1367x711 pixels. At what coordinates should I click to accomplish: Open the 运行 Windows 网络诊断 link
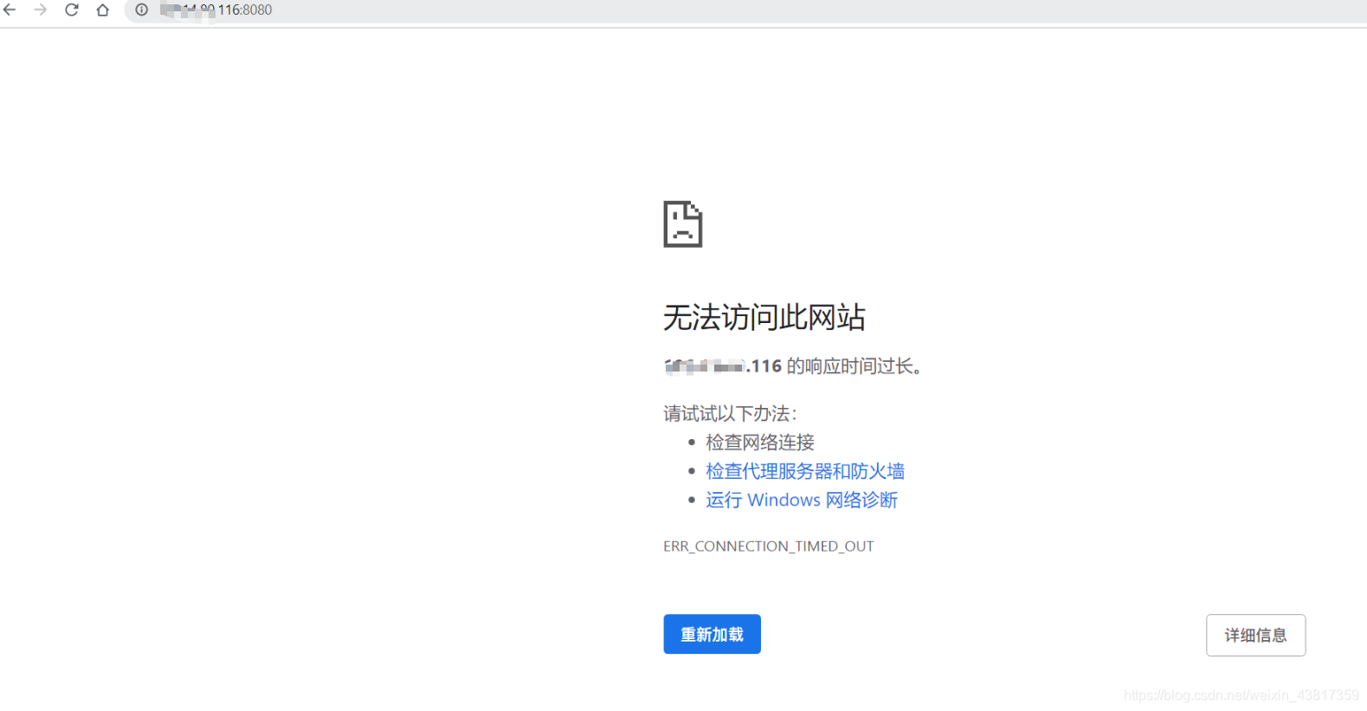click(802, 500)
